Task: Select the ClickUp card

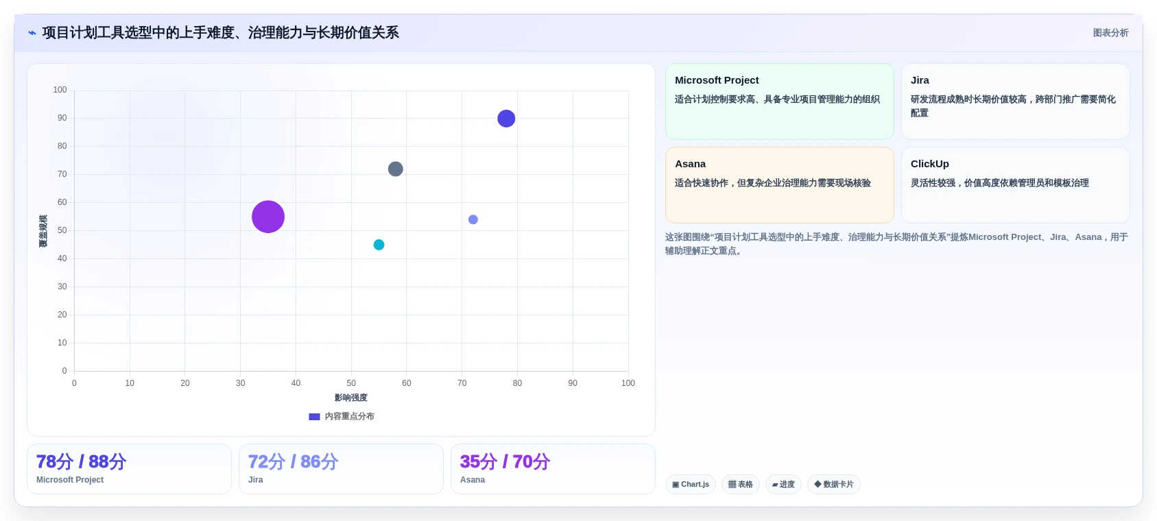Action: 1015,185
